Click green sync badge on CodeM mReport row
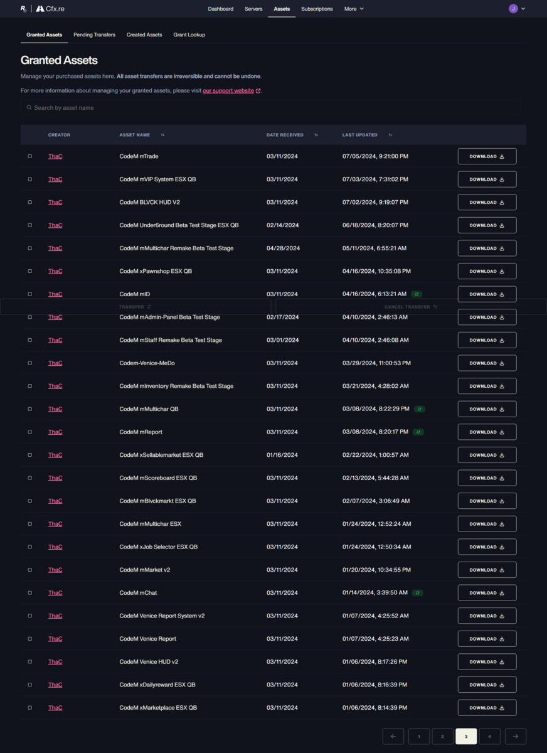This screenshot has height=753, width=547. [418, 432]
